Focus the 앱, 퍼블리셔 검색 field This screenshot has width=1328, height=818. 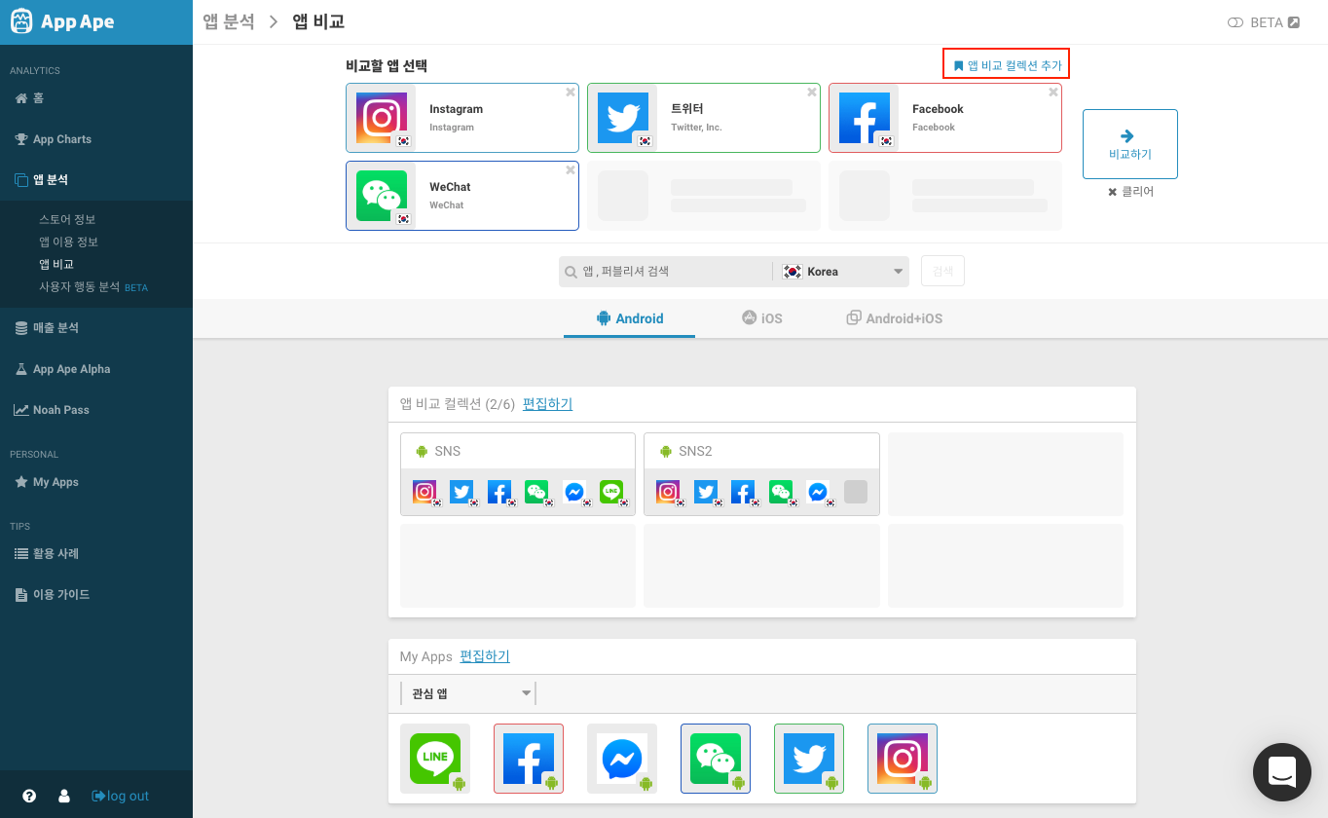point(666,272)
